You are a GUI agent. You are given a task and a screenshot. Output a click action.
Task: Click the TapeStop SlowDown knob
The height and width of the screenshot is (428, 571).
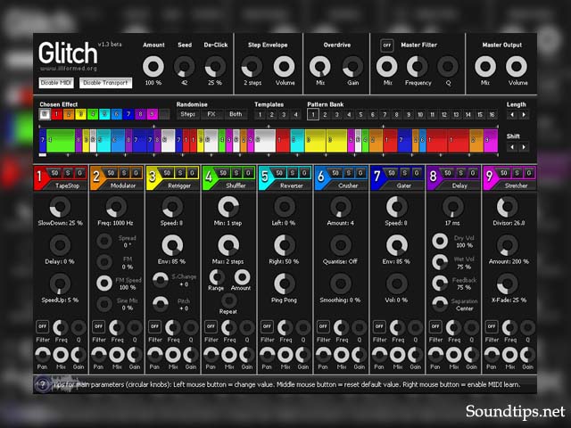(x=60, y=207)
